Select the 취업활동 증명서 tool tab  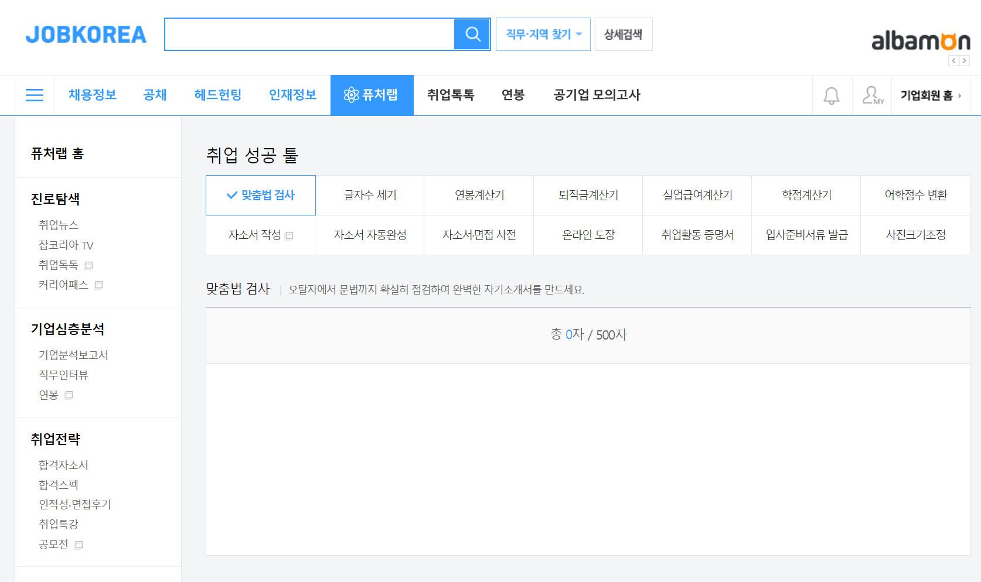click(x=697, y=235)
